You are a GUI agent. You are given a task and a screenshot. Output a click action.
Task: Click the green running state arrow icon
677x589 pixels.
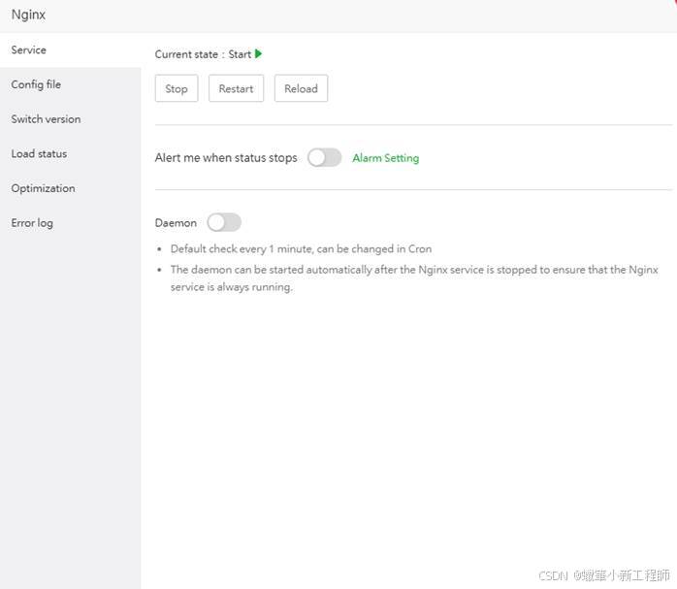point(258,54)
